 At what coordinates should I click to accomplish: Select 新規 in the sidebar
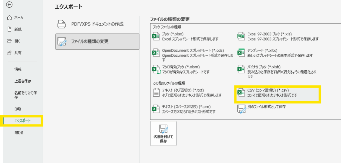[x=18, y=30]
